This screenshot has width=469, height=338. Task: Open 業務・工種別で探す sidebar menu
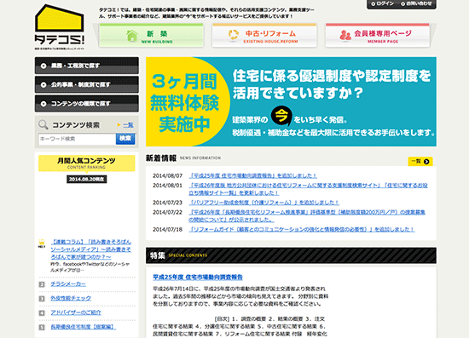pos(87,66)
